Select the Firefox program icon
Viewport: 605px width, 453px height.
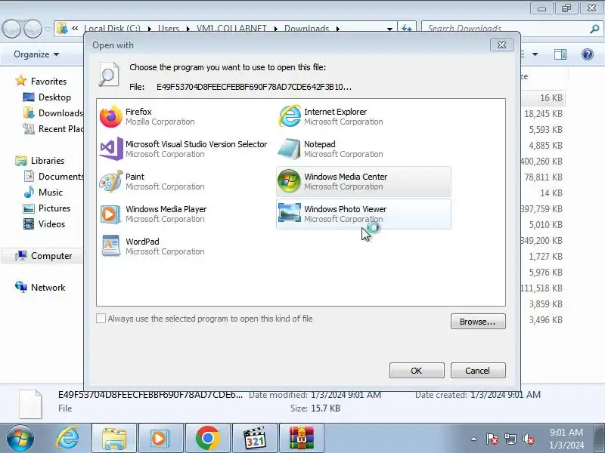110,116
